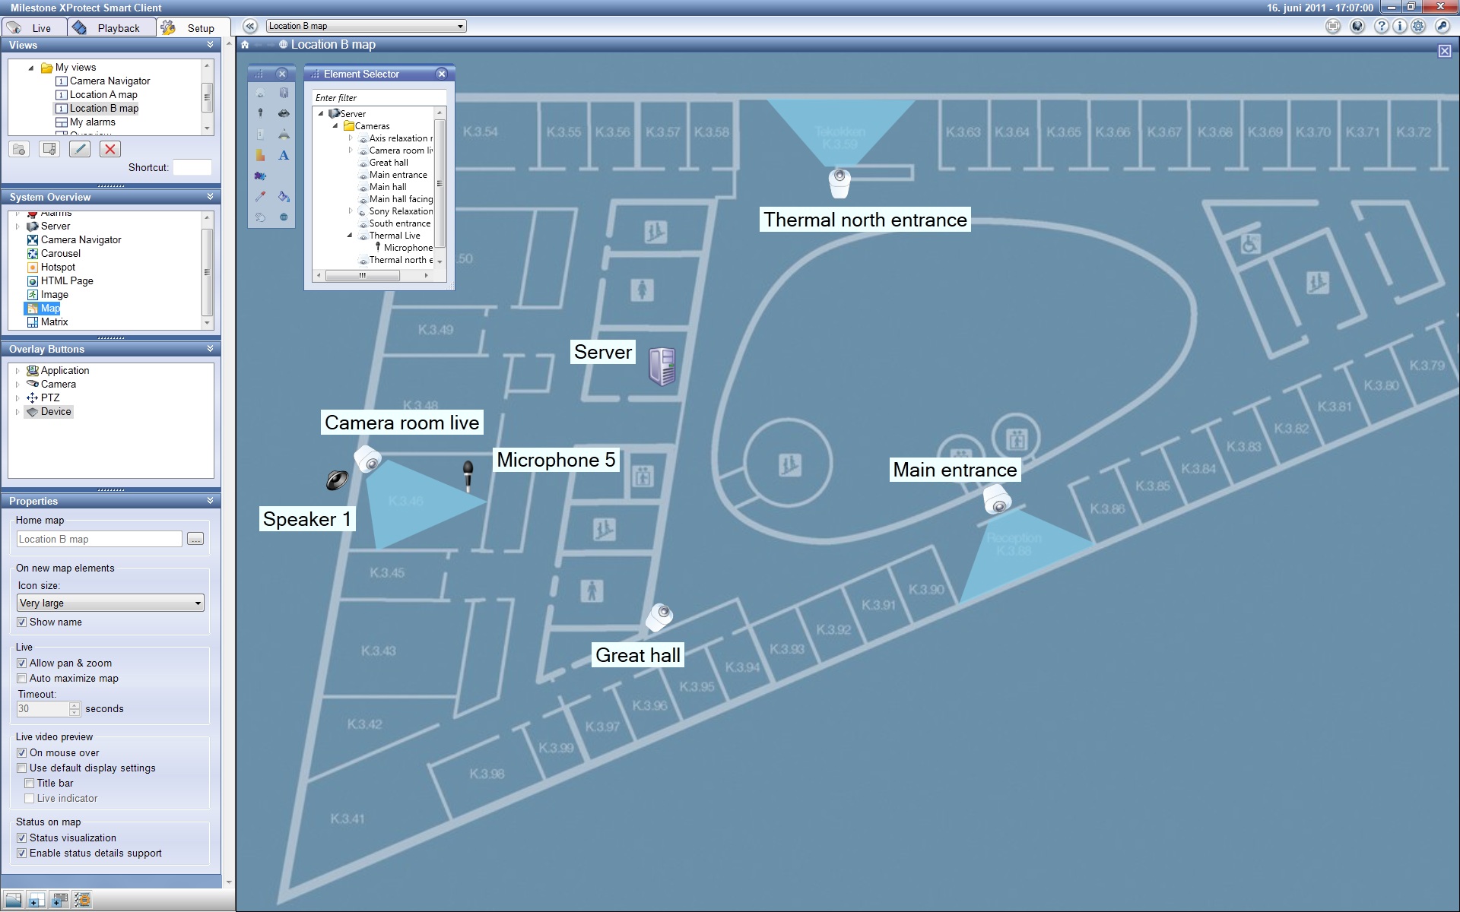Select the server tool in map toolbox
The image size is (1460, 912).
point(284,93)
